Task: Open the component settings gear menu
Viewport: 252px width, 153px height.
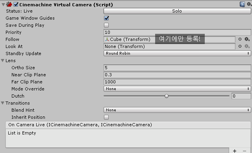Action: coord(249,4)
